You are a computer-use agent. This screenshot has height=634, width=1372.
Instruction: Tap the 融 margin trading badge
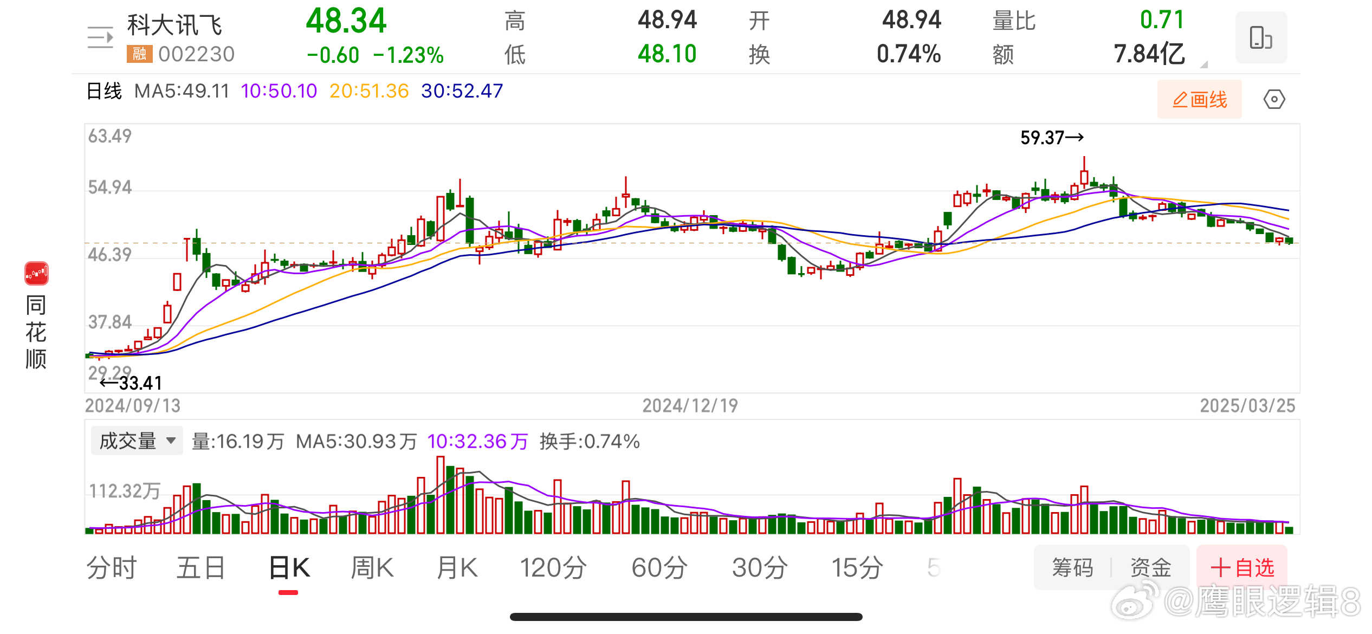pyautogui.click(x=139, y=54)
